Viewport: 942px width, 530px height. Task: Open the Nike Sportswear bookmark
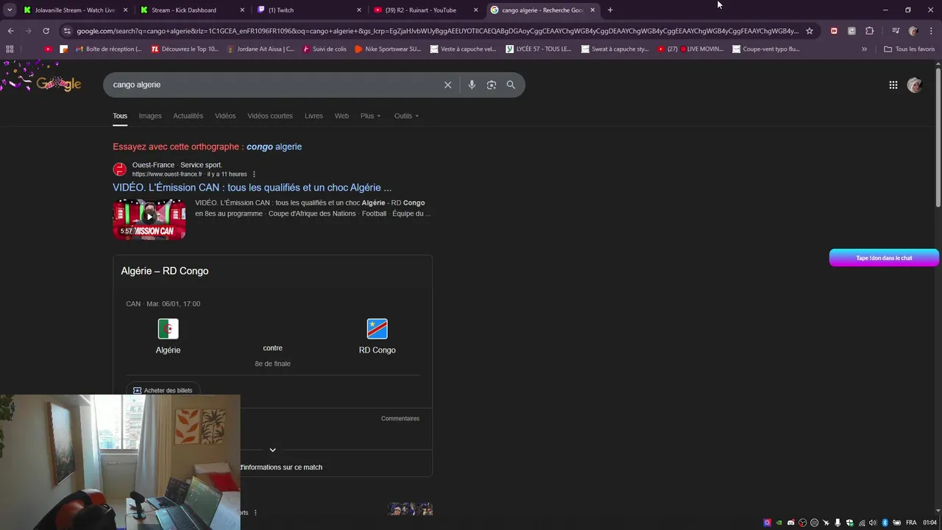click(387, 49)
